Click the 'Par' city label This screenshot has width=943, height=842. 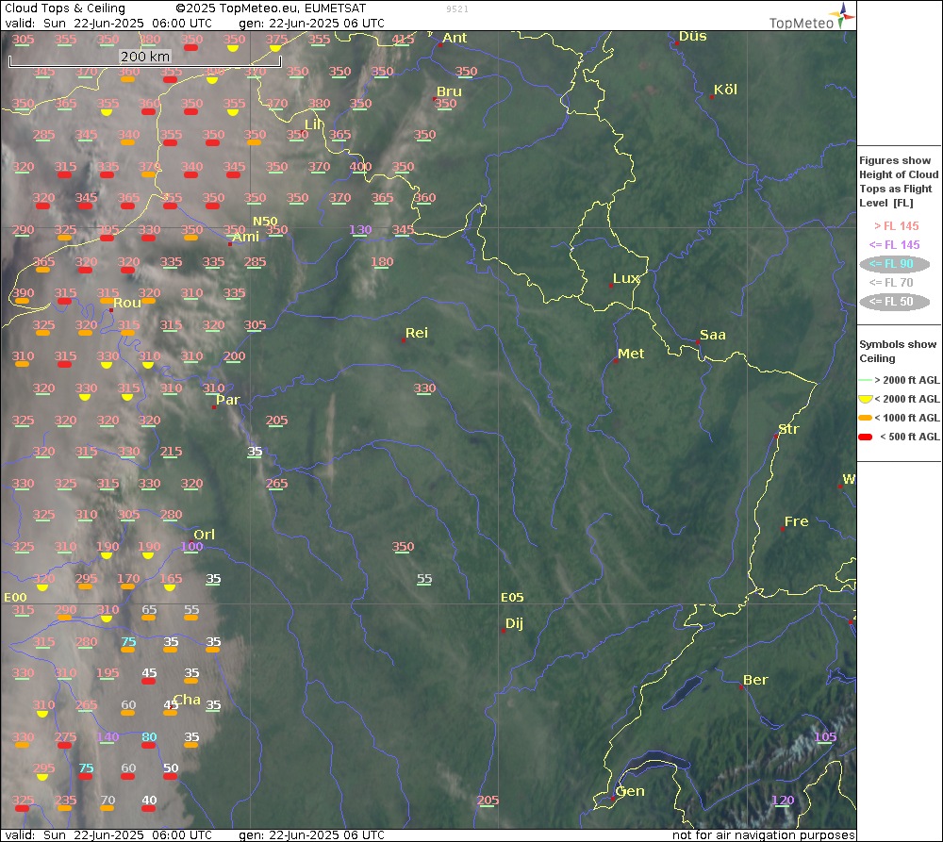click(228, 400)
